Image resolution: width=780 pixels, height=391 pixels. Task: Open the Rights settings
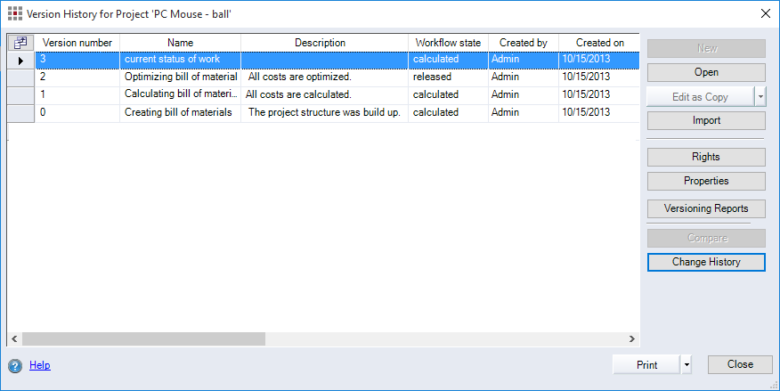(x=705, y=157)
